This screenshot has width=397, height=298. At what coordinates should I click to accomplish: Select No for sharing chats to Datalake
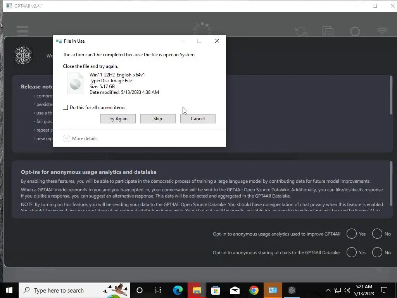pos(377,252)
